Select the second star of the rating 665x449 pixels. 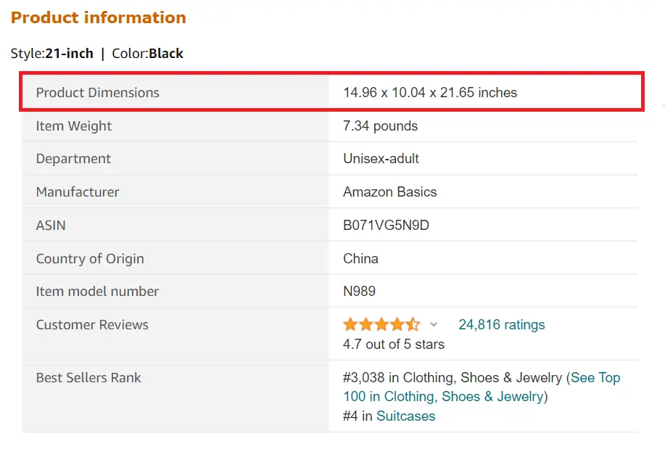[x=367, y=324]
